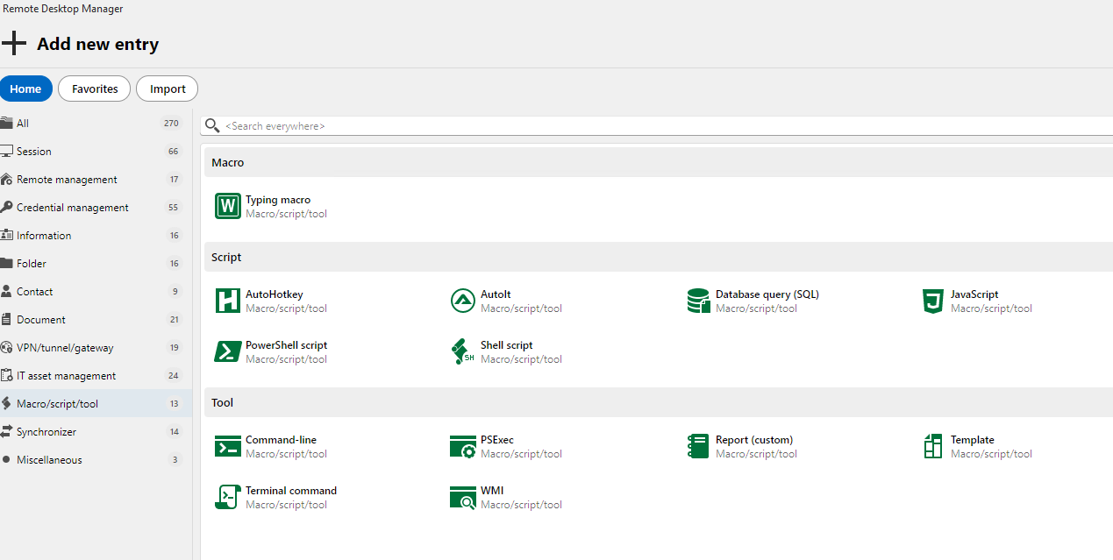Viewport: 1113px width, 560px height.
Task: Click the WMI entry name
Action: [x=492, y=491]
